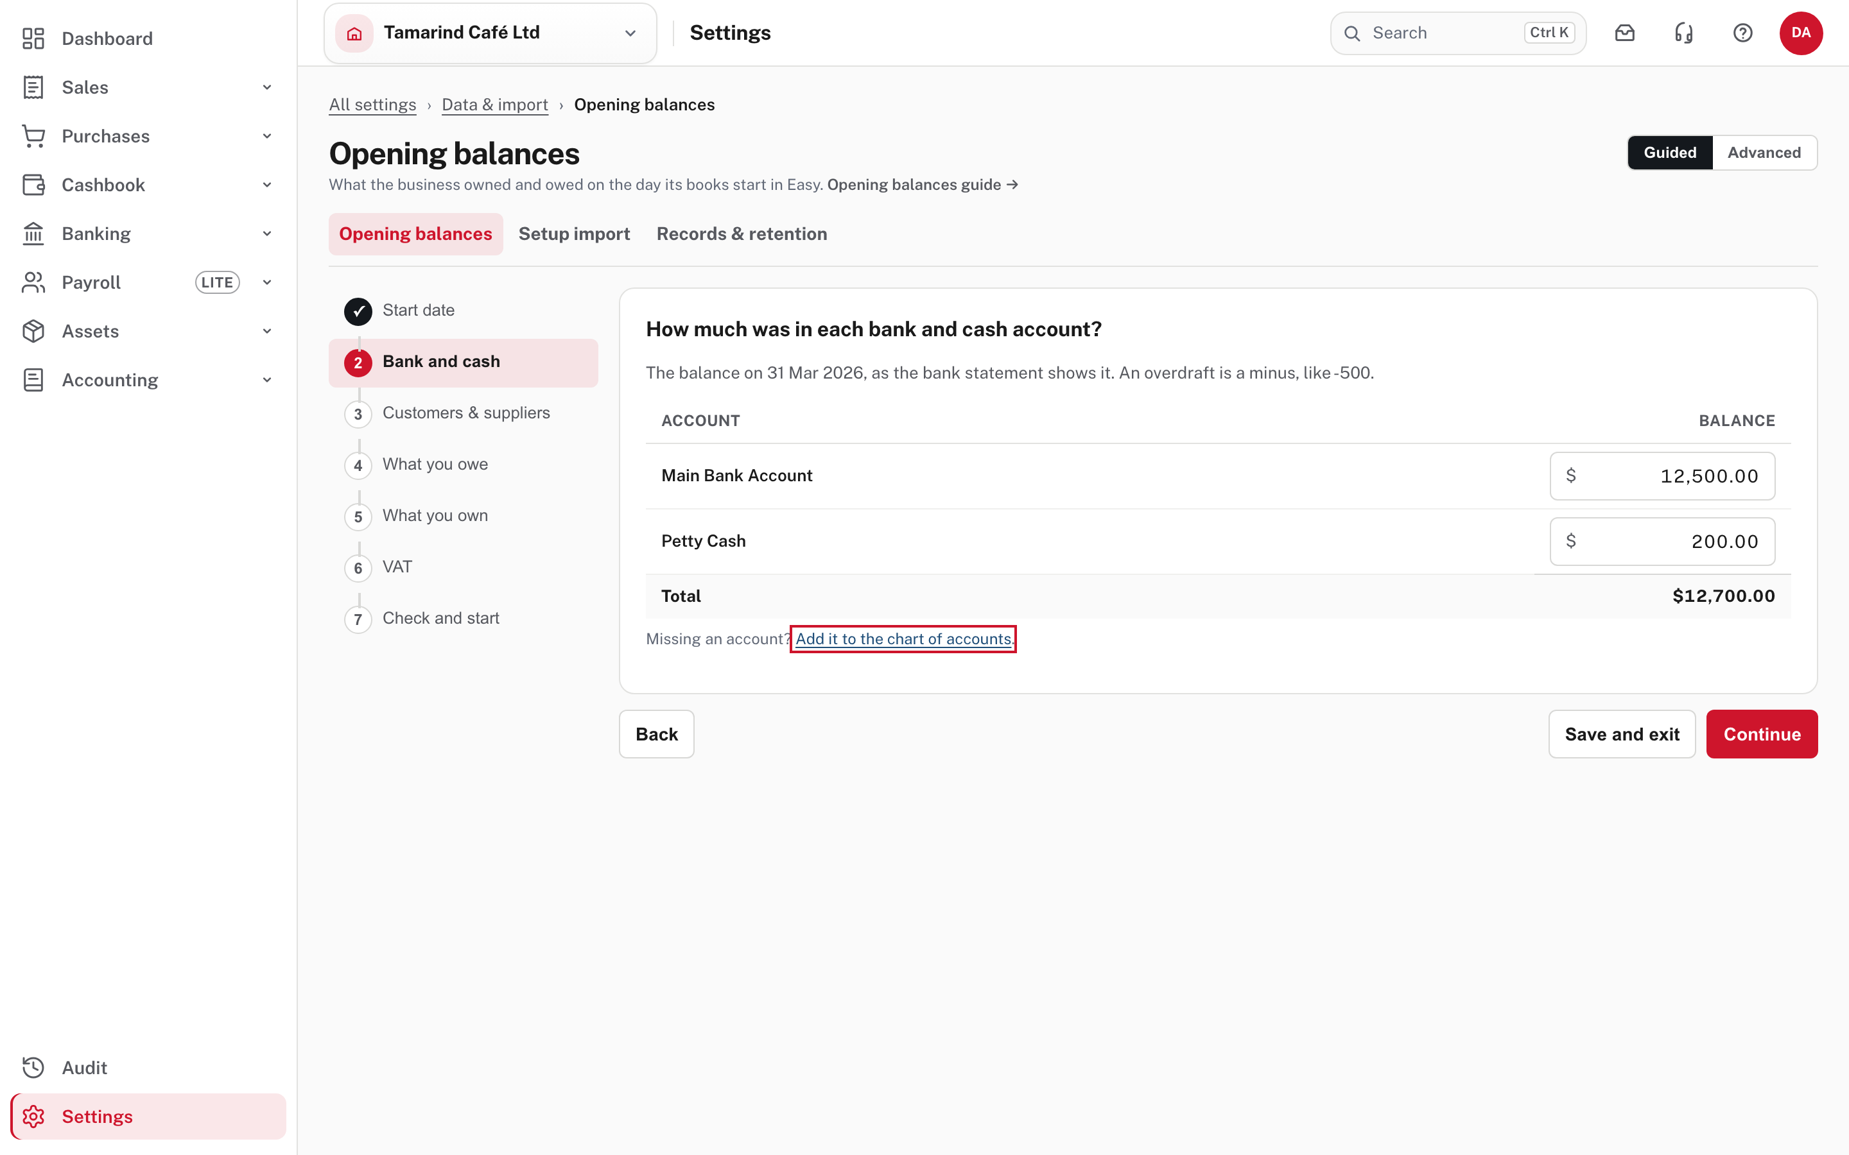Edit the Petty Cash balance field

(x=1662, y=542)
